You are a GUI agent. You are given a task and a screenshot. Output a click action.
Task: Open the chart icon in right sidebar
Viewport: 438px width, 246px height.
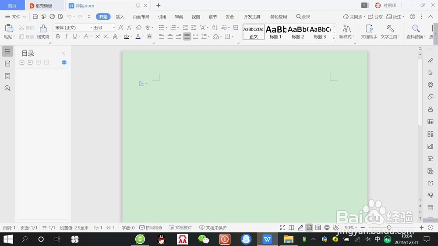(431, 146)
